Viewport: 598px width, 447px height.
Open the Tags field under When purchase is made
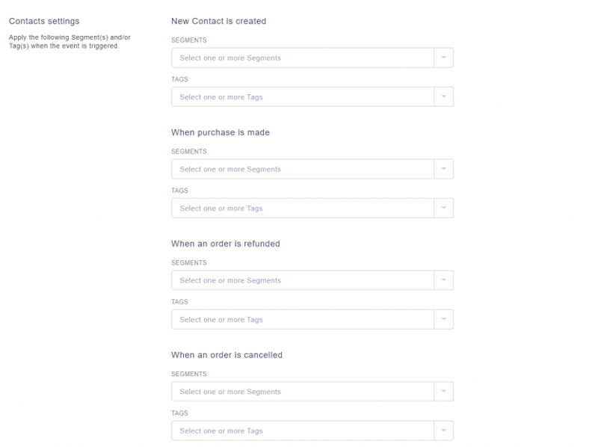312,209
